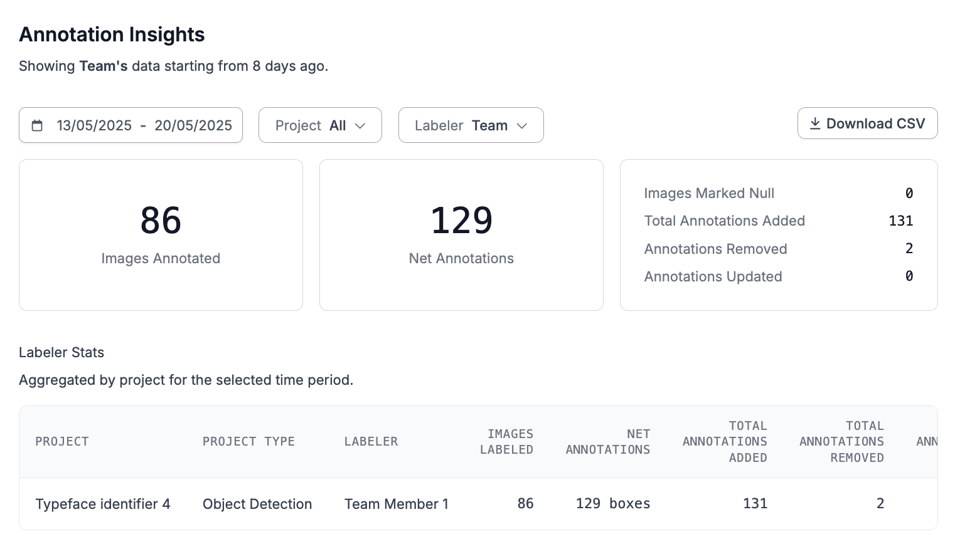The height and width of the screenshot is (554, 960).
Task: Open the Typeface identifier 4 project
Action: (103, 504)
